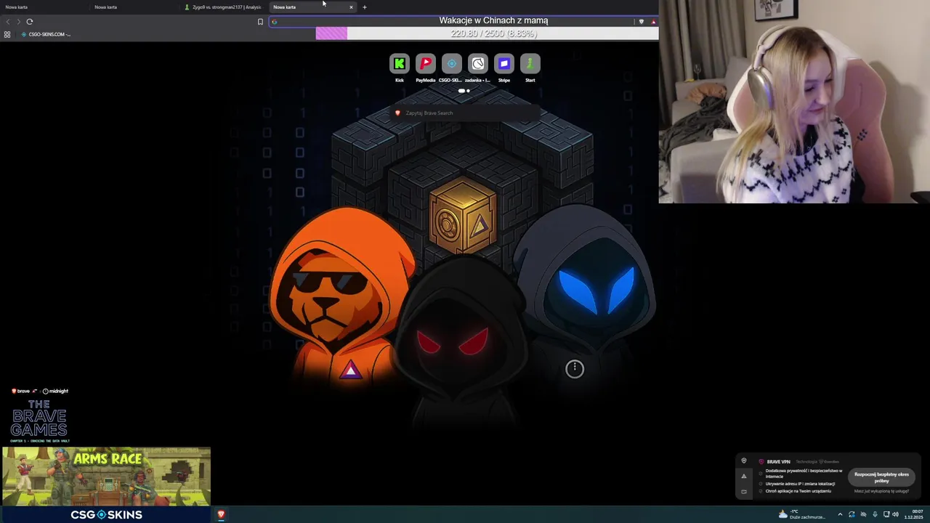Open the Arms Race banner
This screenshot has height=523, width=930.
pos(106,477)
